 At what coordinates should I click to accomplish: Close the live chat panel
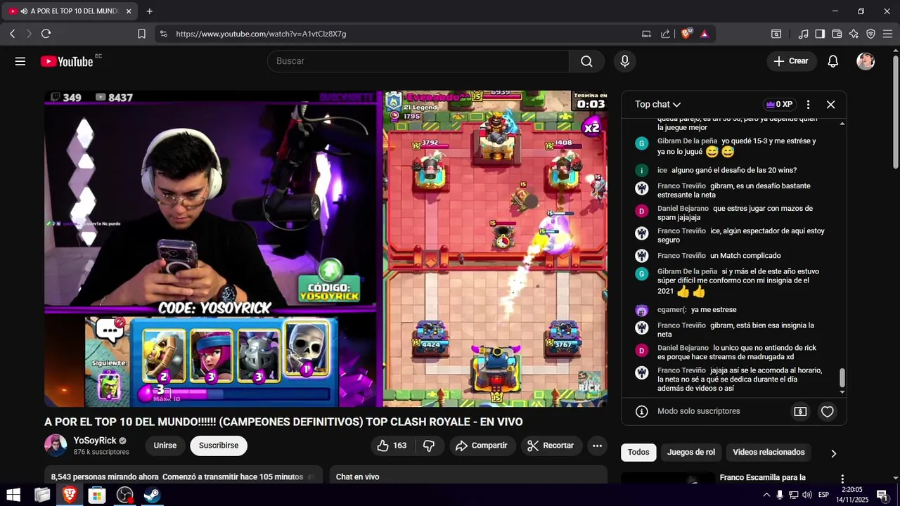point(830,104)
